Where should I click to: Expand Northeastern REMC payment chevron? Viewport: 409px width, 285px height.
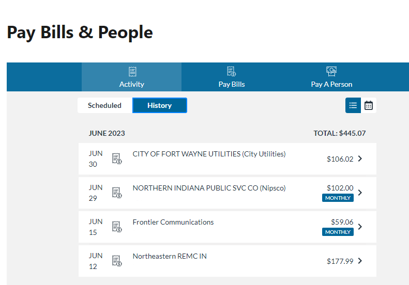click(360, 261)
